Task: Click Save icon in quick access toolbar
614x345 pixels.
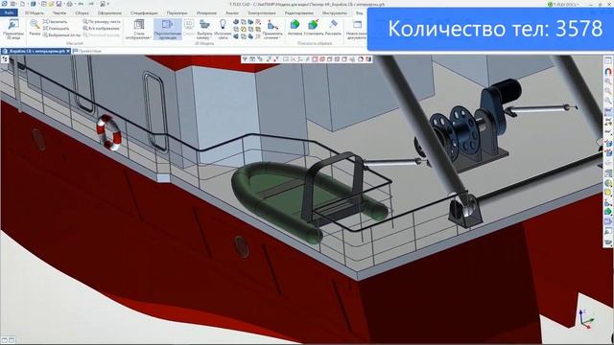Action: (x=59, y=4)
